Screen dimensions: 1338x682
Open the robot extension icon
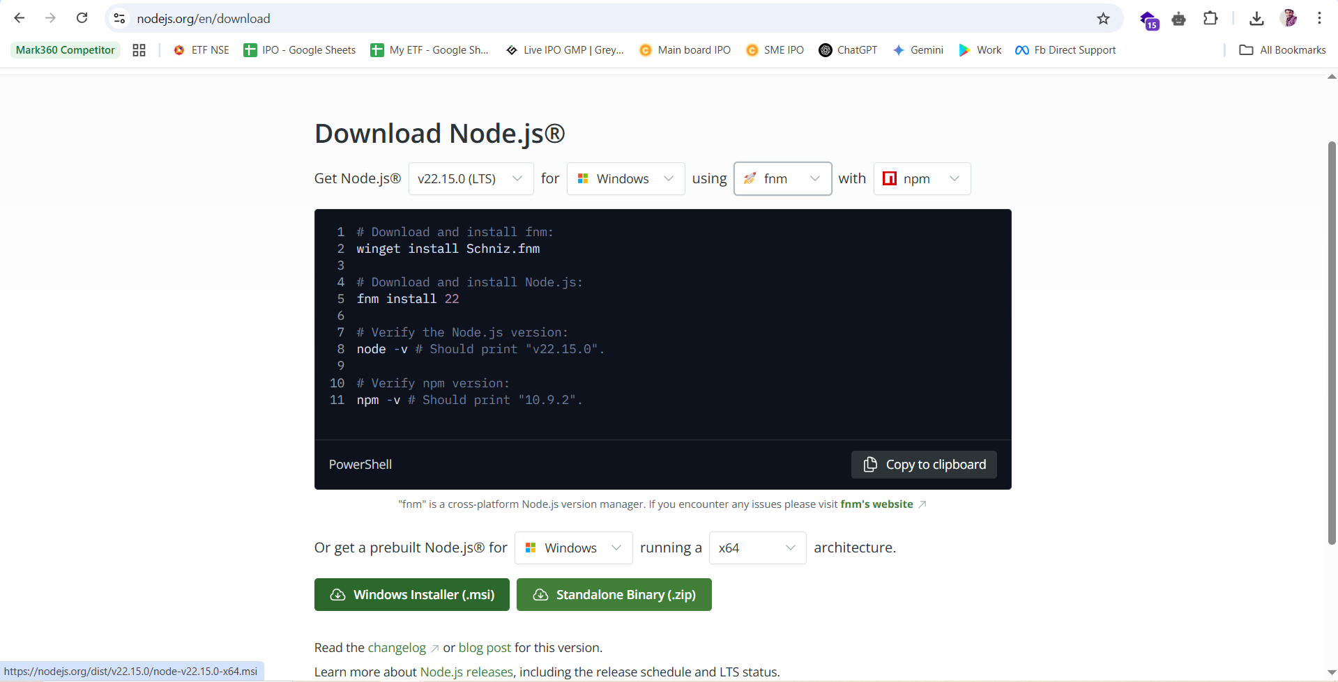tap(1179, 19)
